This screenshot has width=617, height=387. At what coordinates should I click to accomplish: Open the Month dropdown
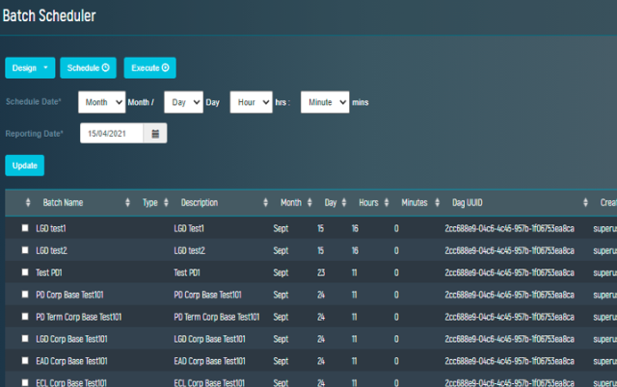click(102, 102)
